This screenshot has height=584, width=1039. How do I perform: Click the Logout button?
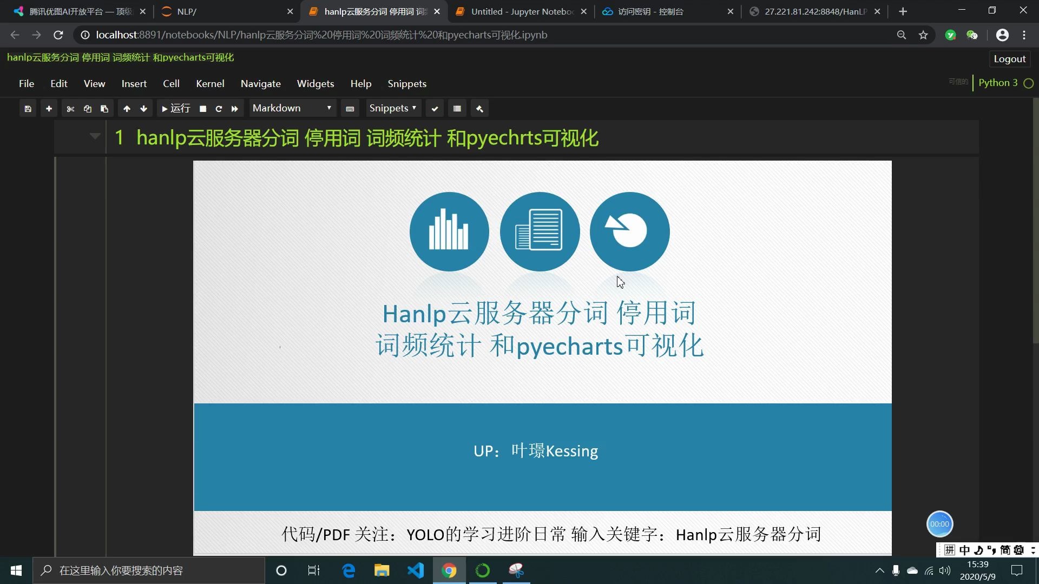[1010, 59]
